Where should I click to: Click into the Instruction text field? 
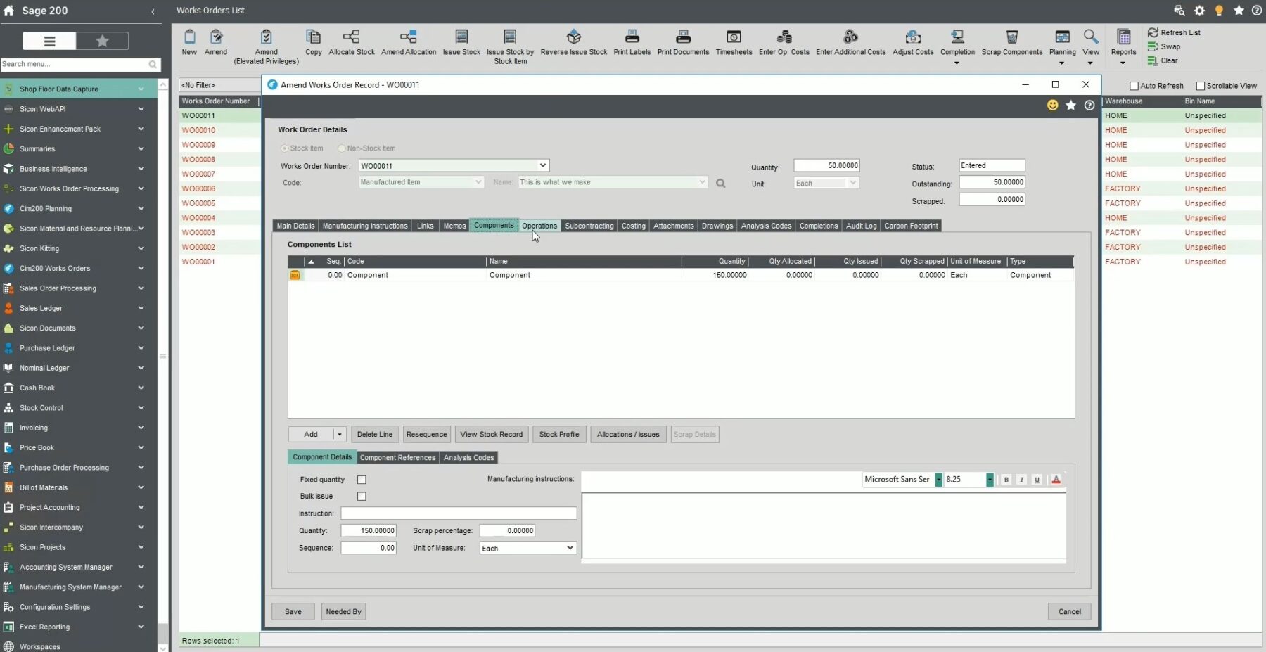pyautogui.click(x=459, y=514)
